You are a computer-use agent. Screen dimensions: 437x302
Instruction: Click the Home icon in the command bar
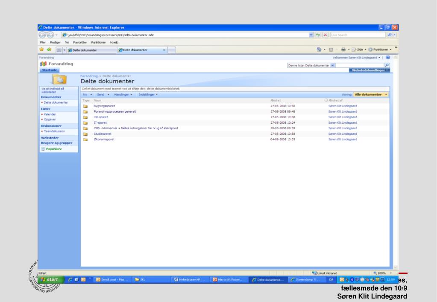tap(319, 49)
